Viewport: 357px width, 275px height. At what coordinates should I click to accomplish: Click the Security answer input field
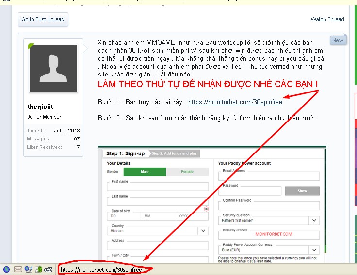point(269,235)
